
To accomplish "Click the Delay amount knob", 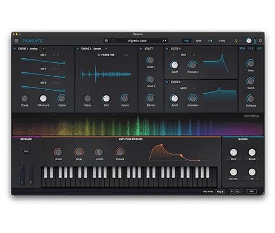I will [x=251, y=63].
